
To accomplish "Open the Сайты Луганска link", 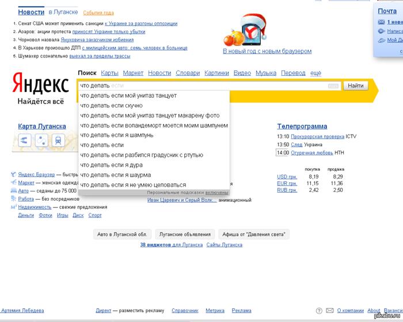I will click(x=224, y=245).
